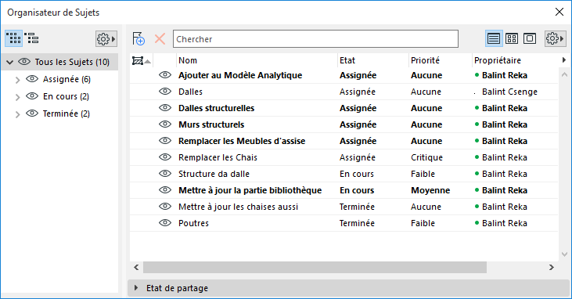Open right-side gear options menu
This screenshot has height=299, width=572.
[x=556, y=38]
